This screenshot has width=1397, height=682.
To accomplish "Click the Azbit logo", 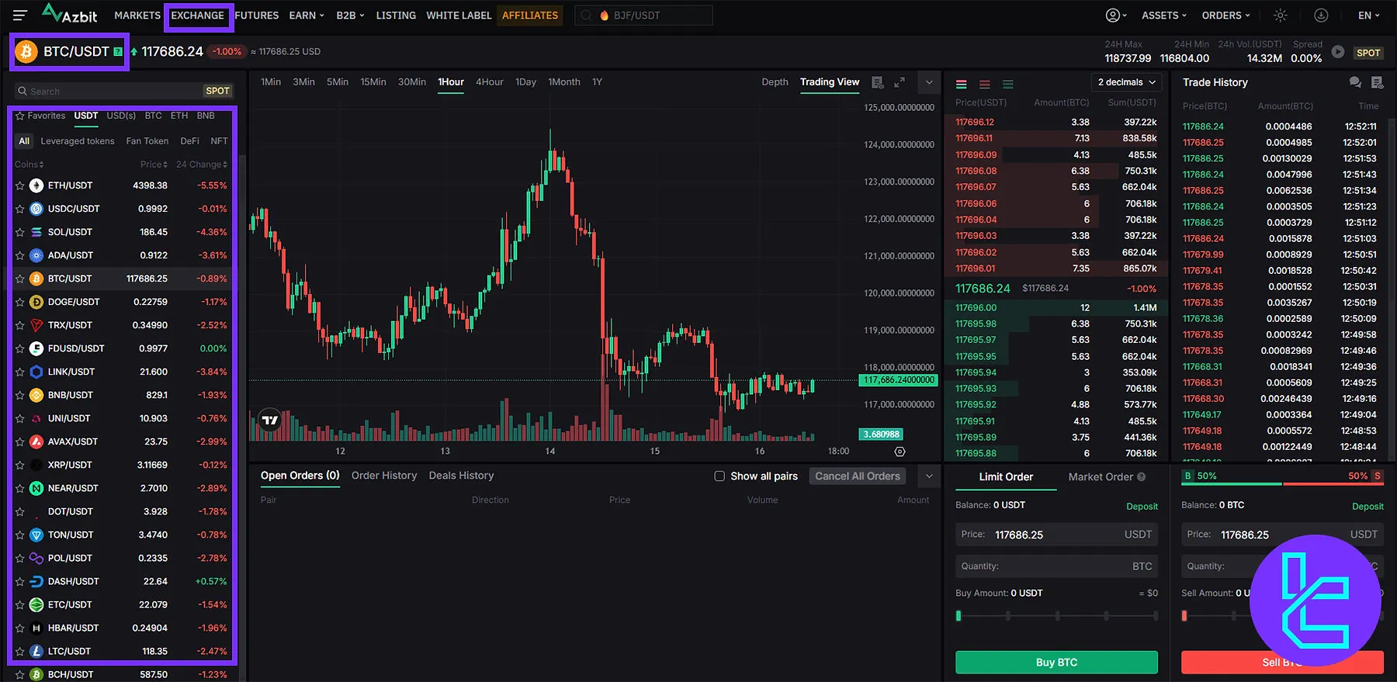I will (x=70, y=14).
